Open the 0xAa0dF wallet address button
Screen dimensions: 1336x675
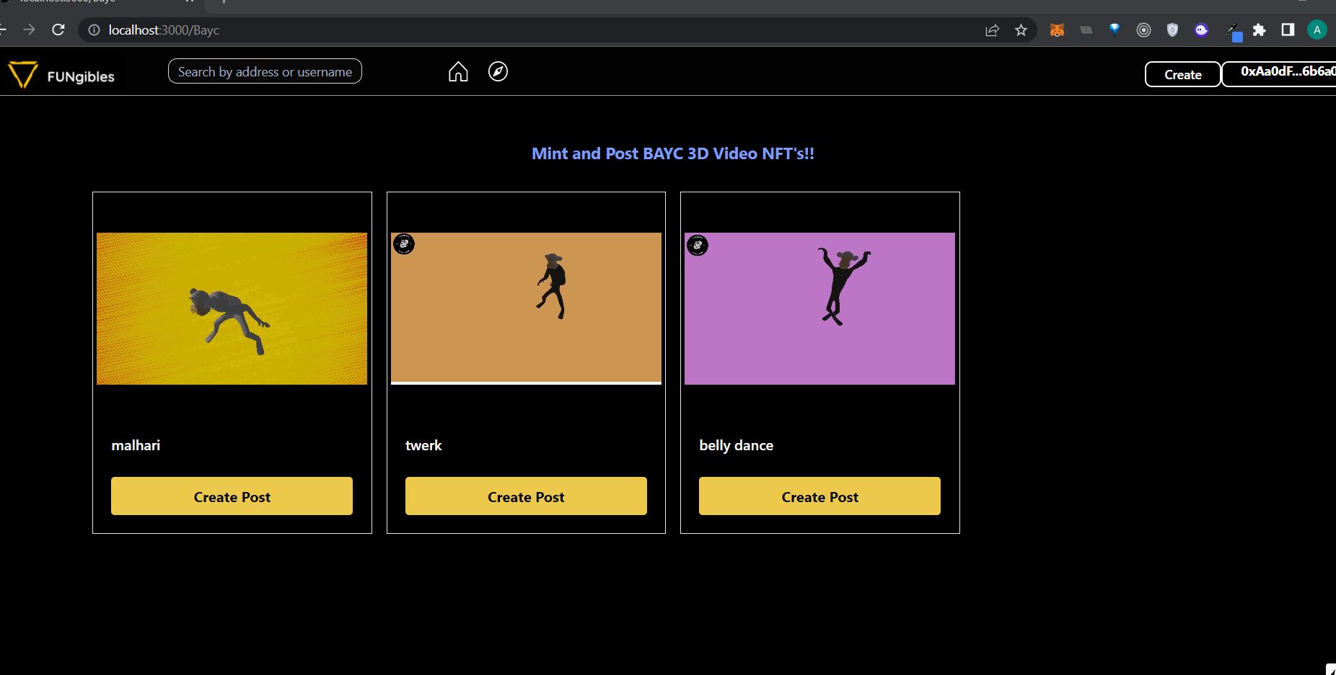point(1279,73)
